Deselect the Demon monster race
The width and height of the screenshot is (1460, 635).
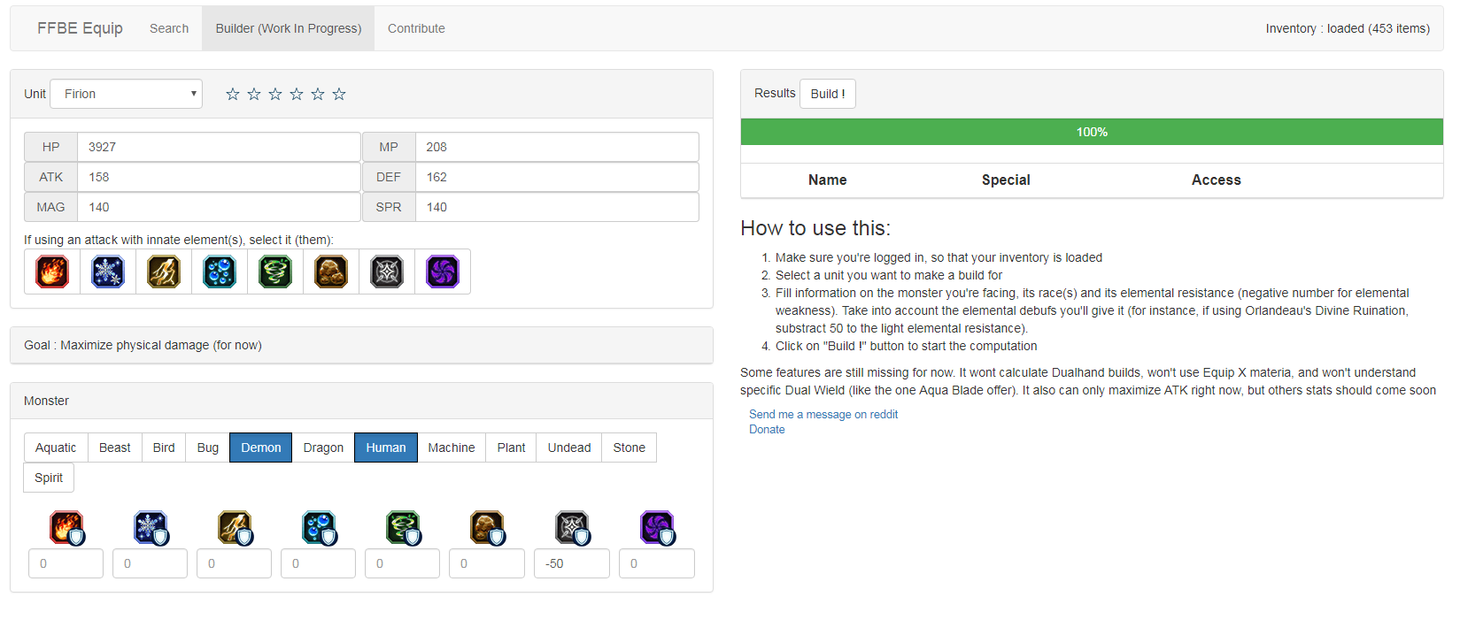tap(261, 448)
